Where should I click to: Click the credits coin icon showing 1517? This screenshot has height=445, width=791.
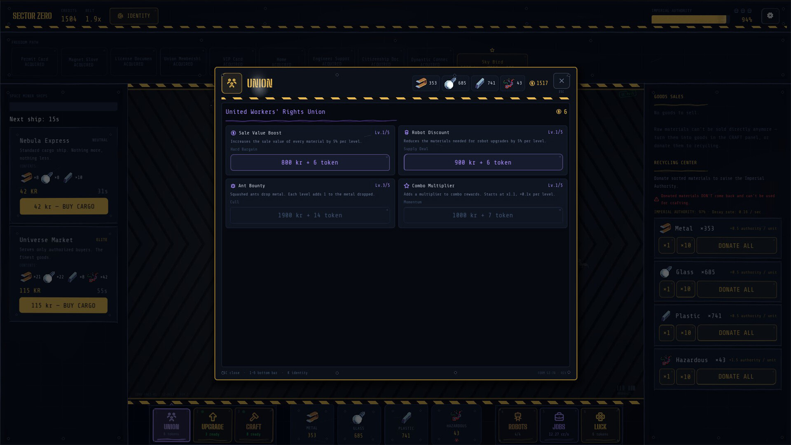[532, 83]
